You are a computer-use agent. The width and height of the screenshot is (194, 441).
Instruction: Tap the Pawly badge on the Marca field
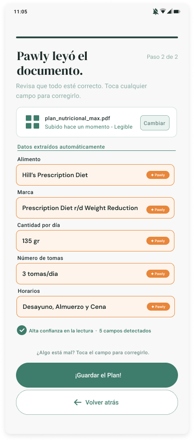click(158, 210)
